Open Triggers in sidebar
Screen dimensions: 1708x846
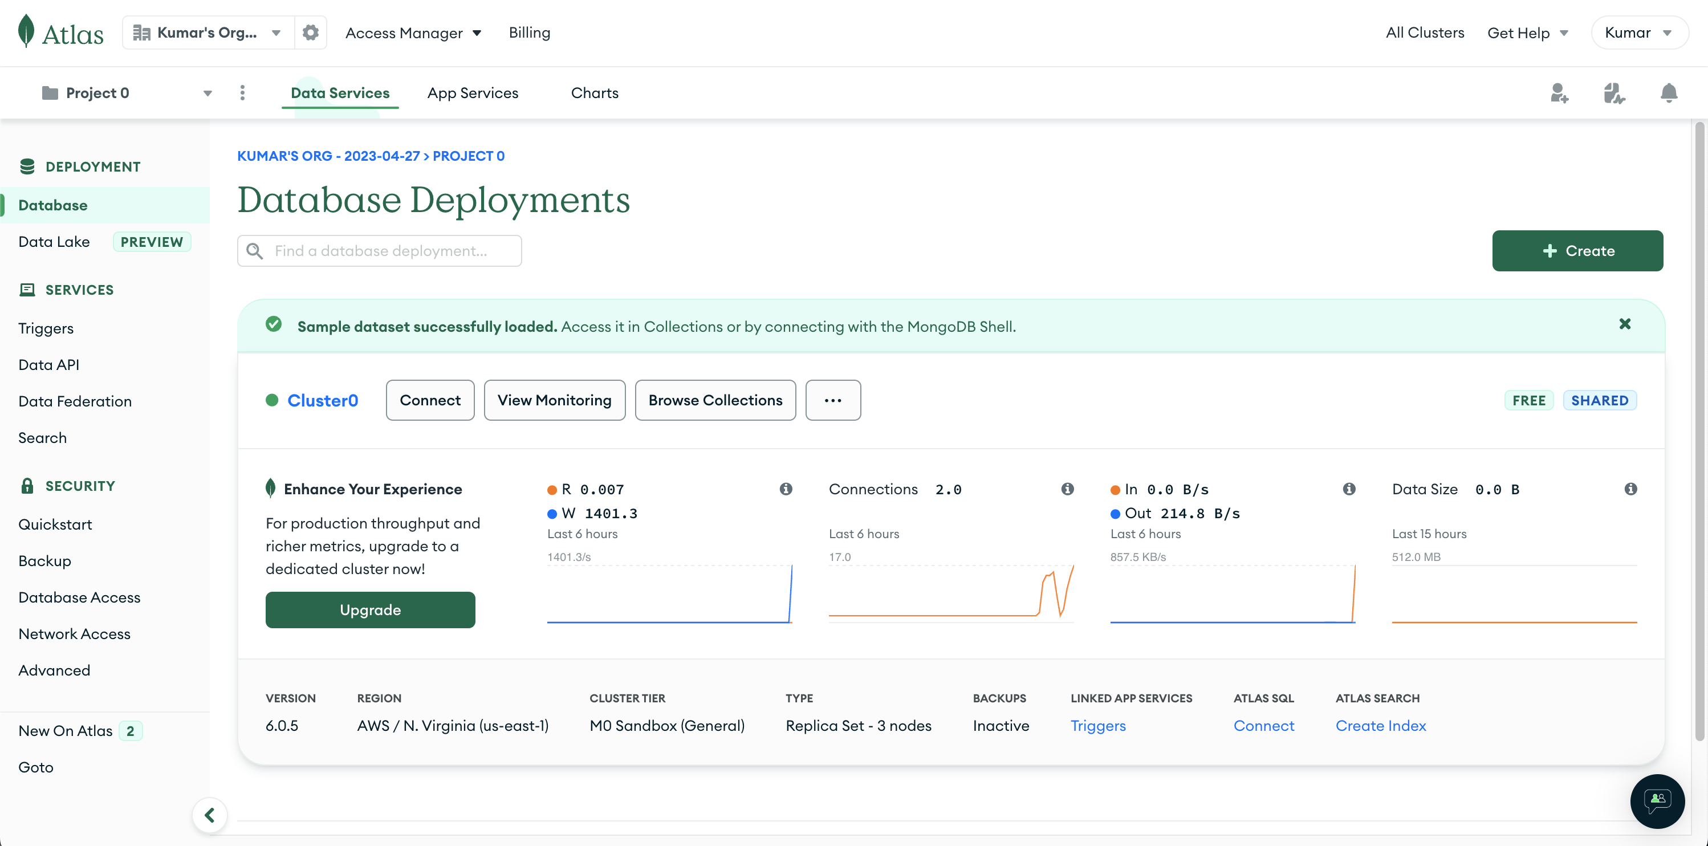(x=46, y=328)
